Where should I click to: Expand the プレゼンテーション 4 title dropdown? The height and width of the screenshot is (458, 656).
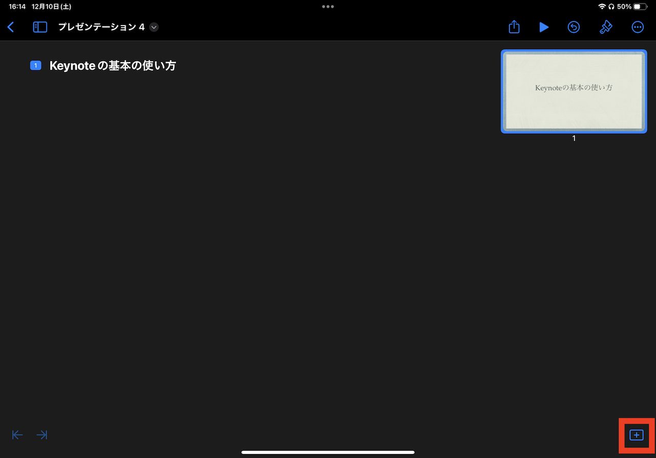click(x=154, y=27)
